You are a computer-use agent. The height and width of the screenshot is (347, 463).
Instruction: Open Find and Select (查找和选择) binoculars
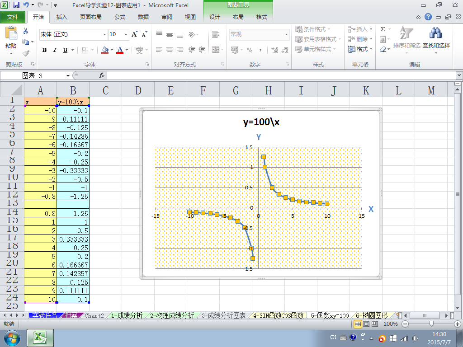point(436,40)
